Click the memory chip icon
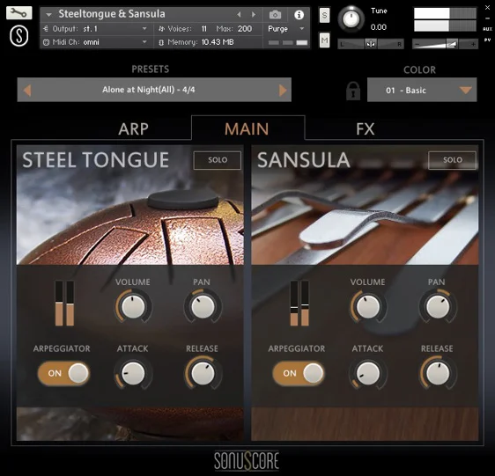Image resolution: width=495 pixels, height=476 pixels. 161,42
